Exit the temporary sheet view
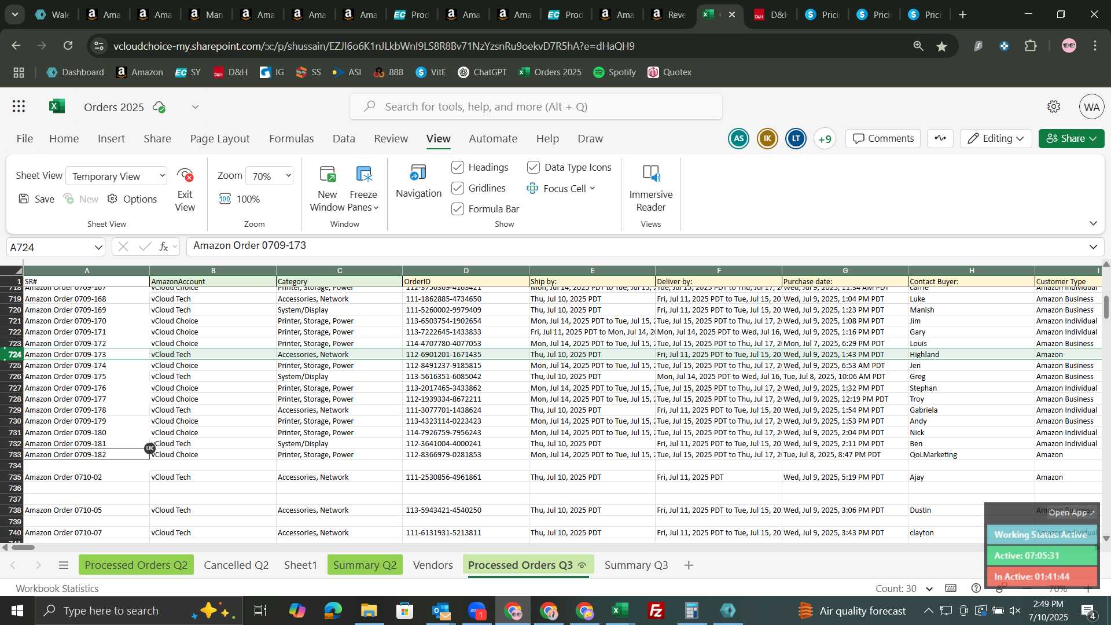The image size is (1111, 625). coord(185,190)
